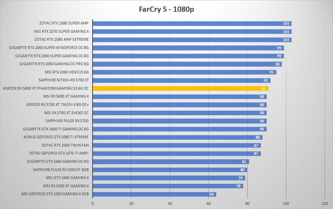This screenshot has height=209, width=333.
Task: Select the SAPPHIRE PULSE RX 5700 label
Action: coord(67,121)
